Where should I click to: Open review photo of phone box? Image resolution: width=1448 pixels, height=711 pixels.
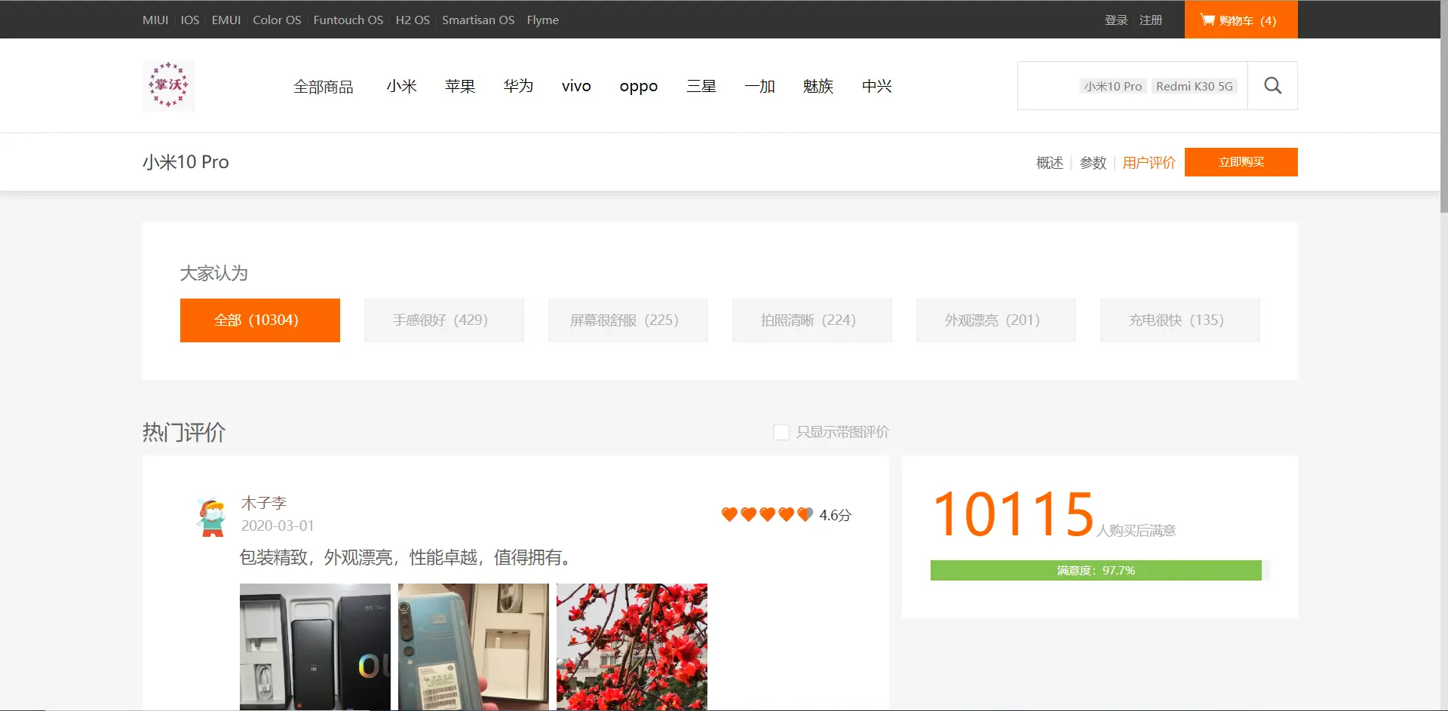[315, 646]
